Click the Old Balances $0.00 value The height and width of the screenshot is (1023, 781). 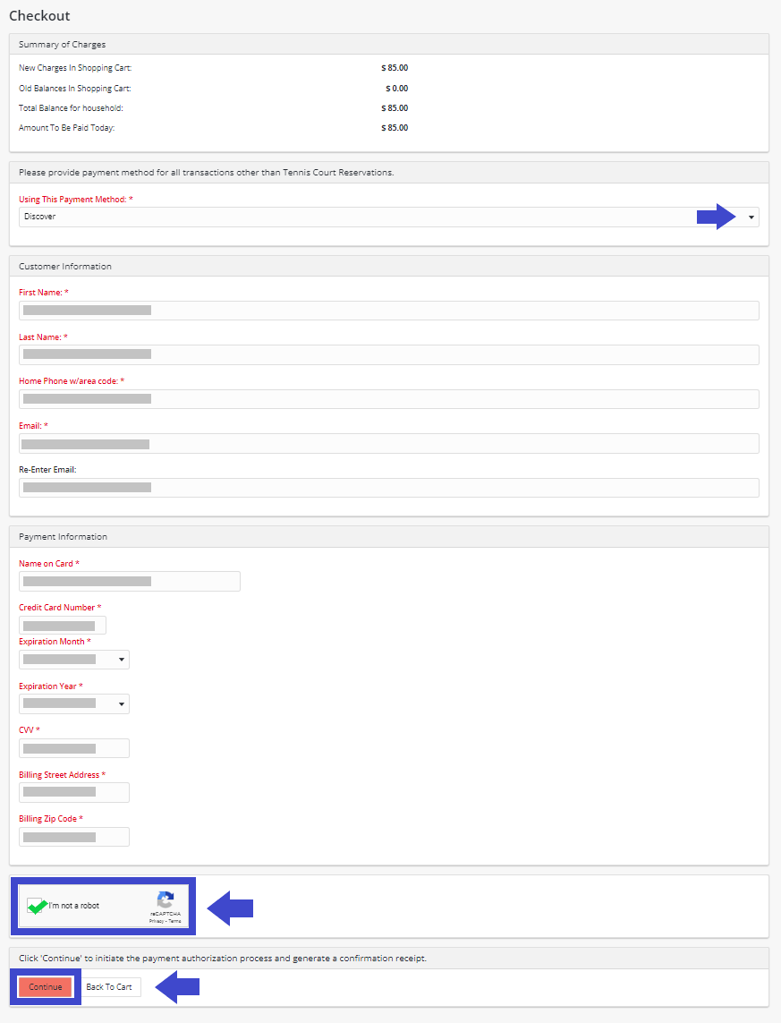[396, 88]
